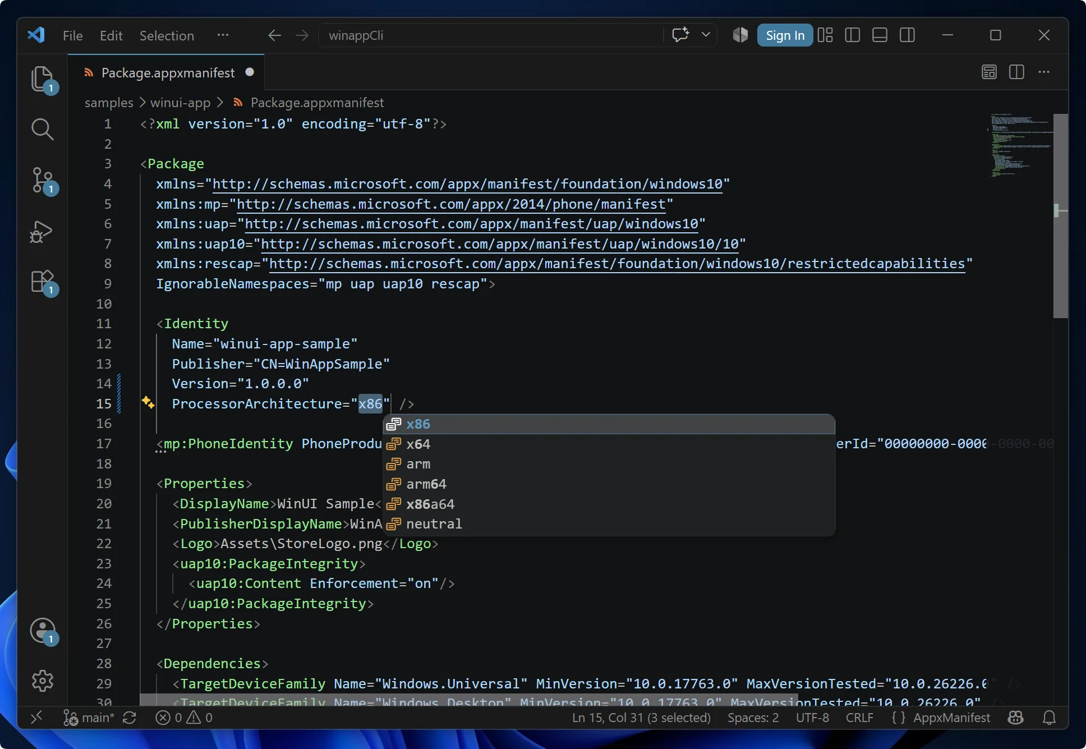The image size is (1086, 749).
Task: Click UTF-8 encoding status entry
Action: [812, 718]
